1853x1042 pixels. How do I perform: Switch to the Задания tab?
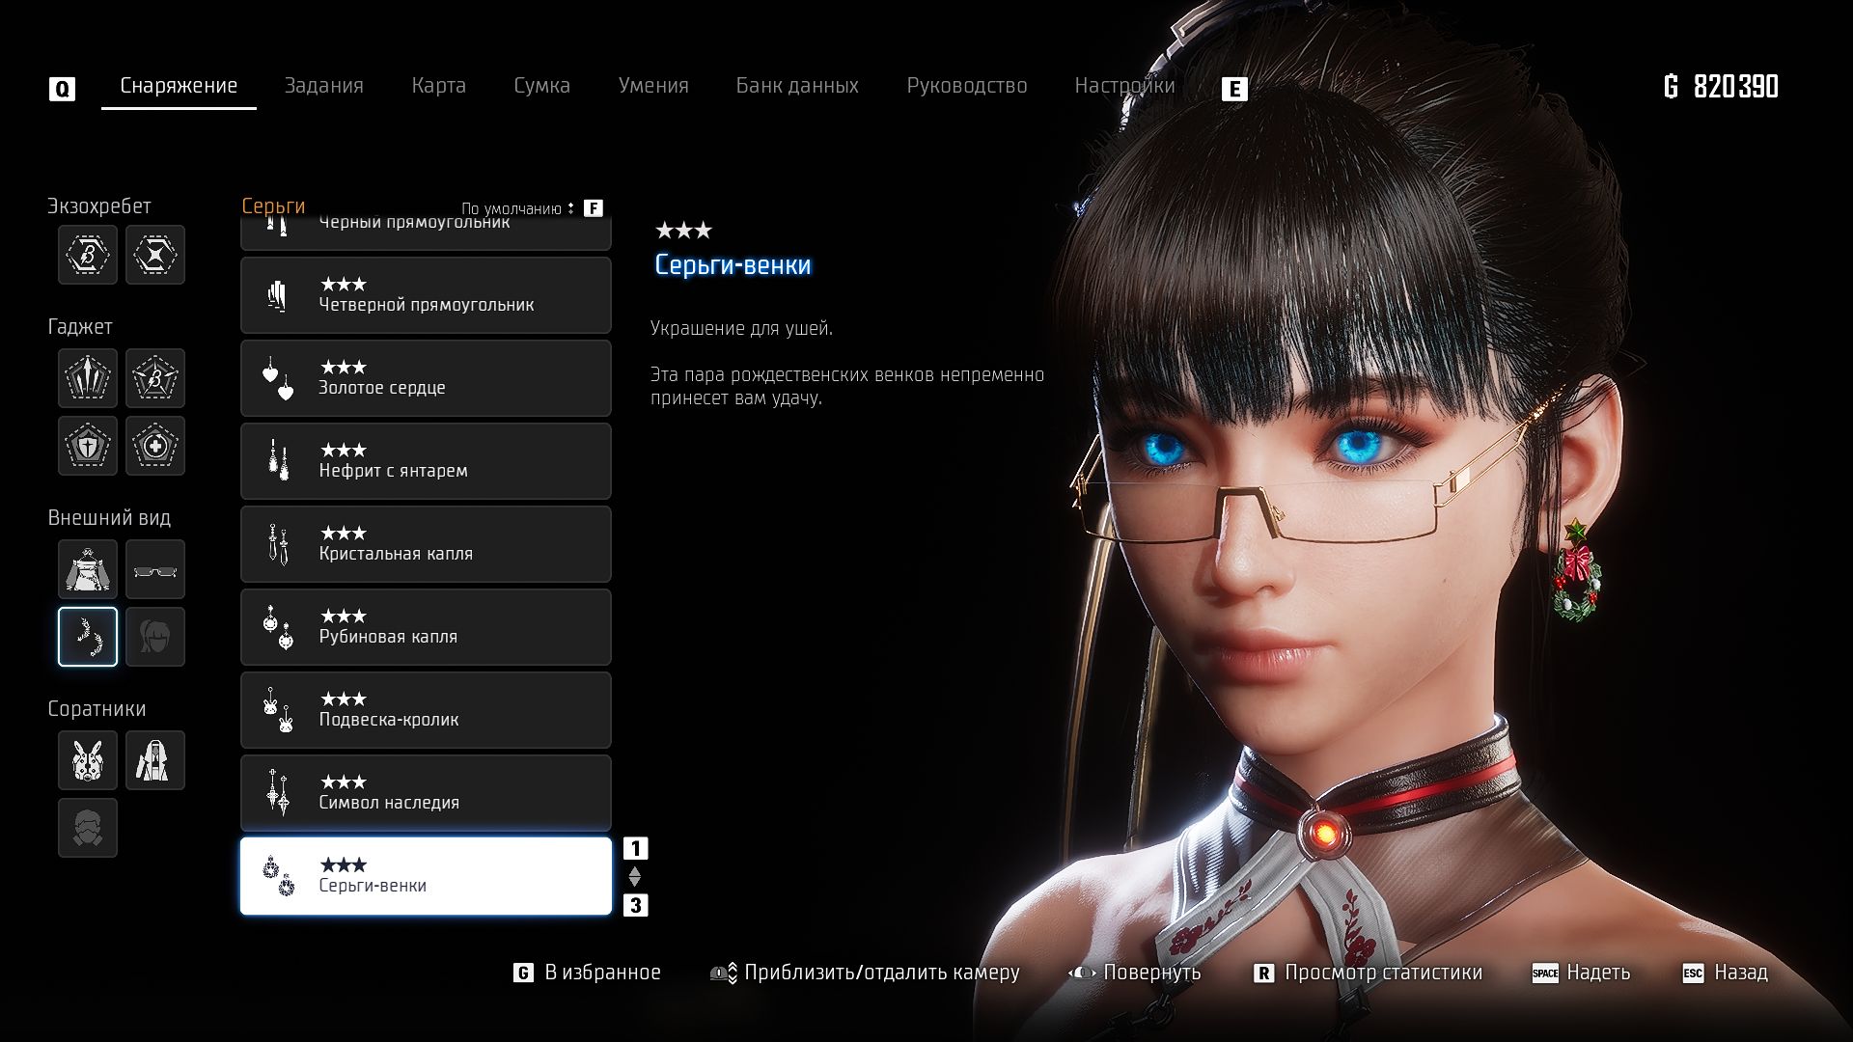[x=323, y=86]
